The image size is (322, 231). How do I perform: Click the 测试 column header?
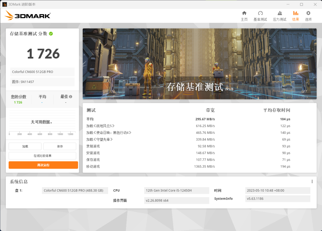pyautogui.click(x=91, y=110)
